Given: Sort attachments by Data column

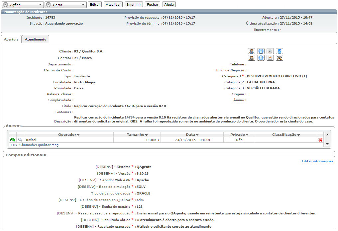Looking at the screenshot, I should tap(192, 135).
